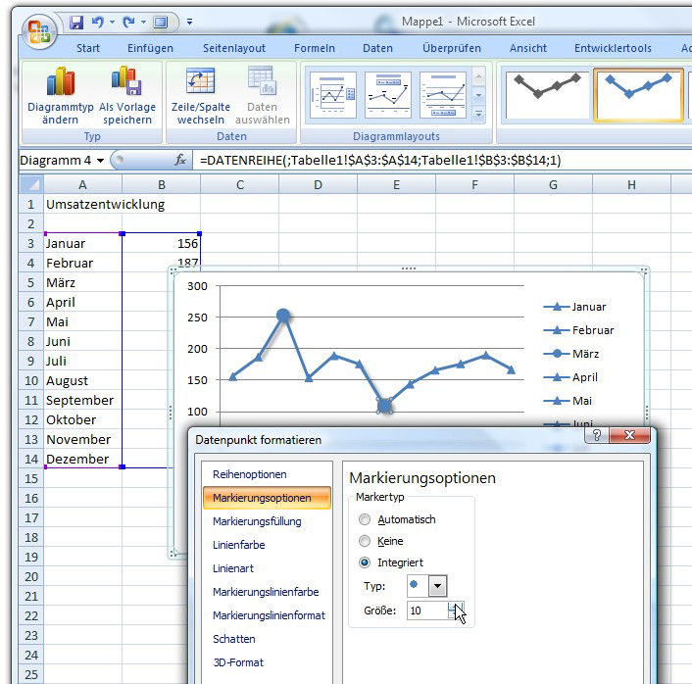The height and width of the screenshot is (684, 692).
Task: Change the chart type (Diagrammtyp ändern)
Action: [61, 95]
